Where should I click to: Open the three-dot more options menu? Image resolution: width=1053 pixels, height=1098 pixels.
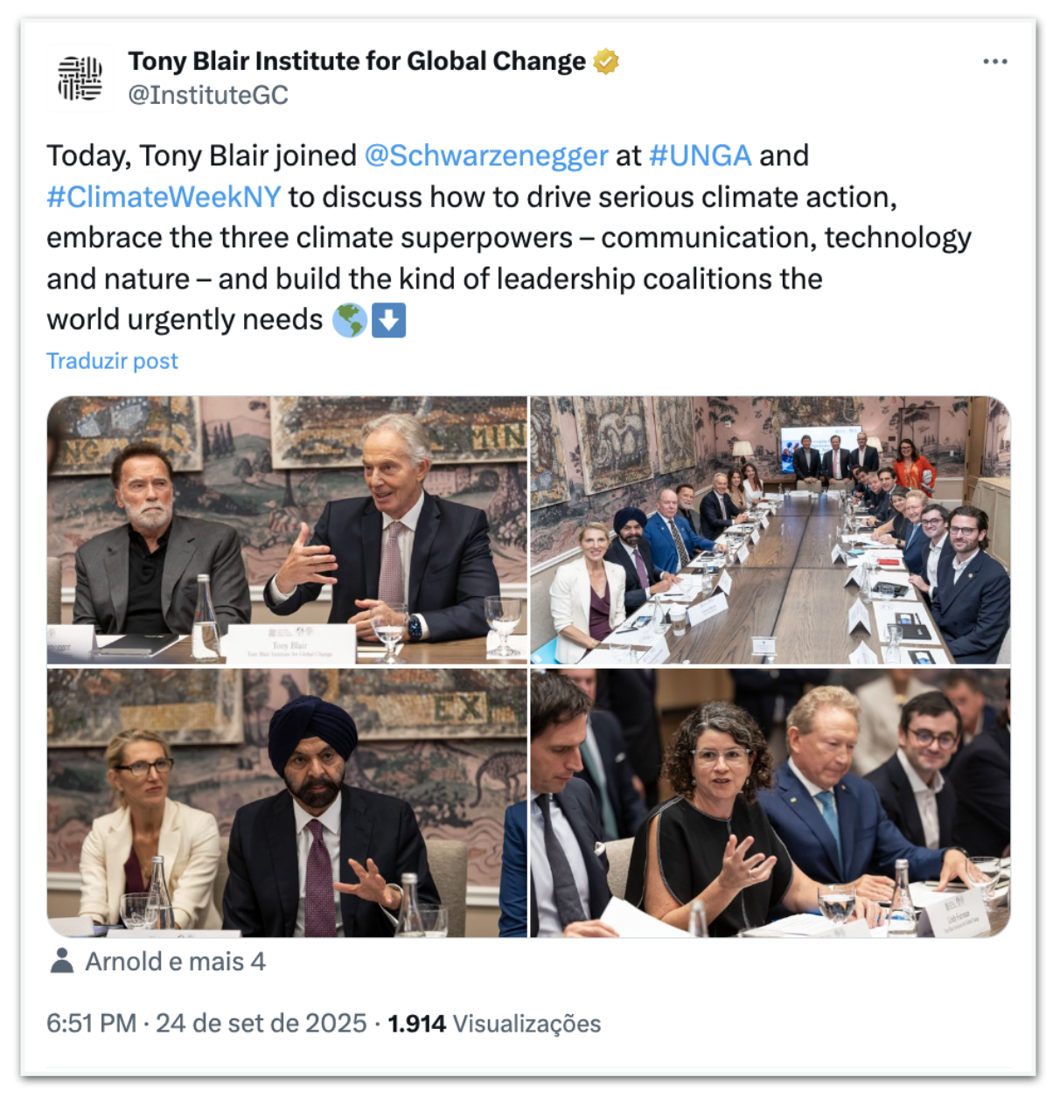(994, 62)
